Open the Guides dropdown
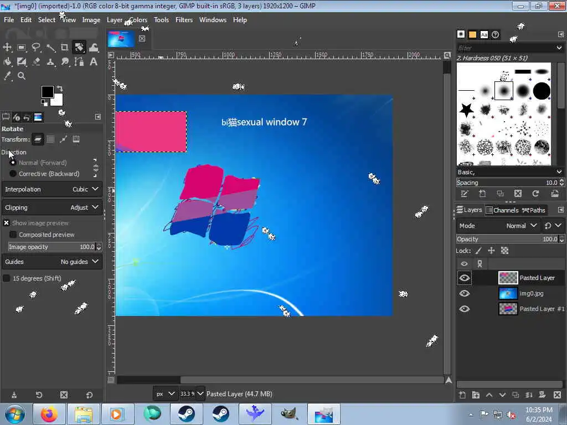 pos(52,262)
